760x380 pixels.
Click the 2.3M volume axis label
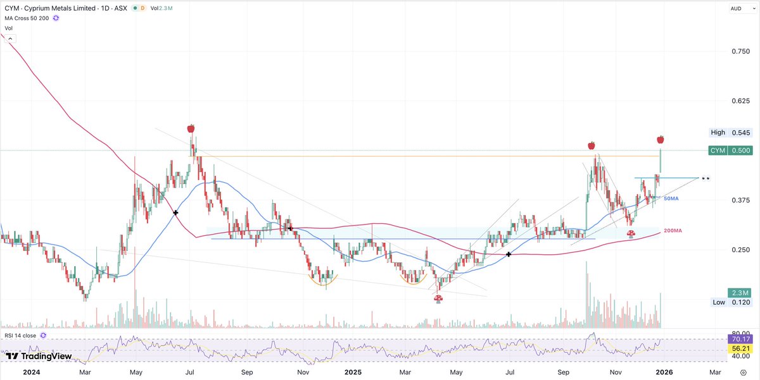point(741,293)
